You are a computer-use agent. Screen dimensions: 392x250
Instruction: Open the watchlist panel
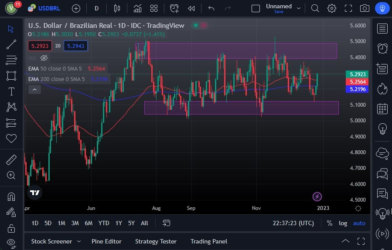pos(382,28)
